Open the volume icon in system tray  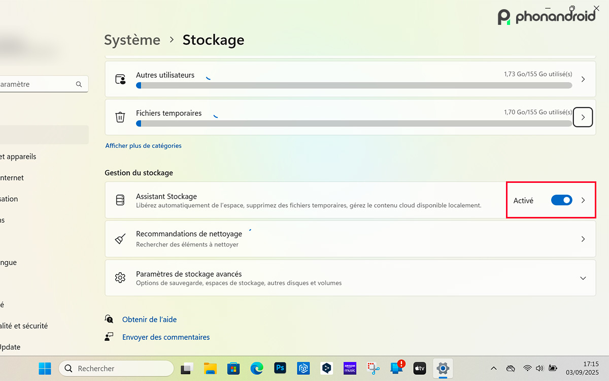point(539,368)
